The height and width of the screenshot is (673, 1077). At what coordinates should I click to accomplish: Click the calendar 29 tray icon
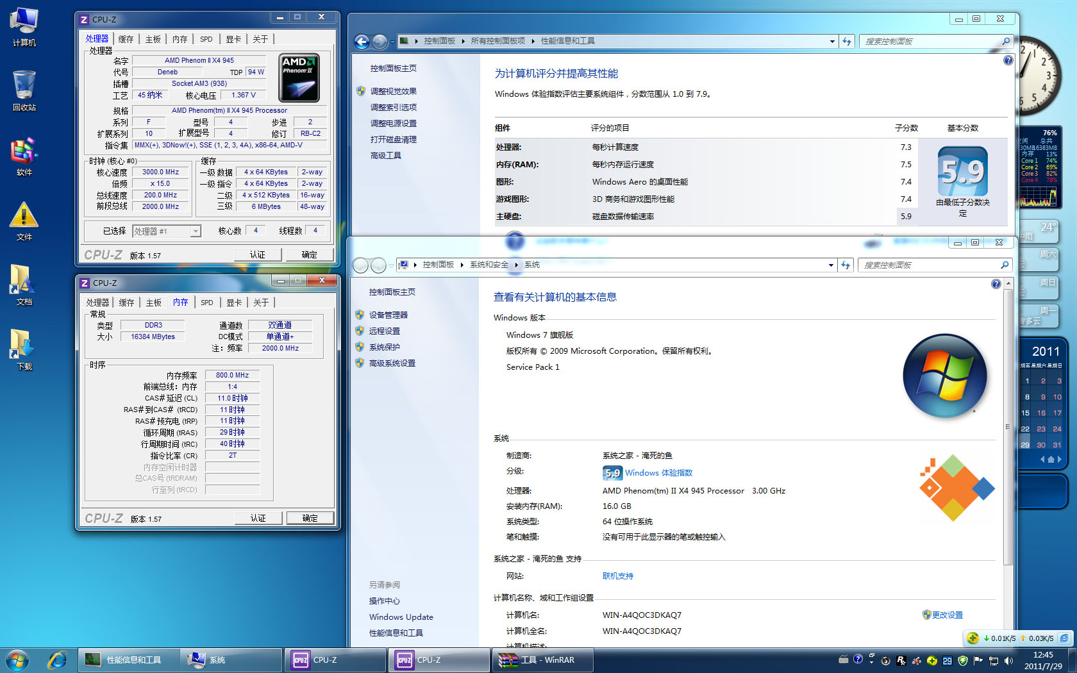(x=947, y=660)
